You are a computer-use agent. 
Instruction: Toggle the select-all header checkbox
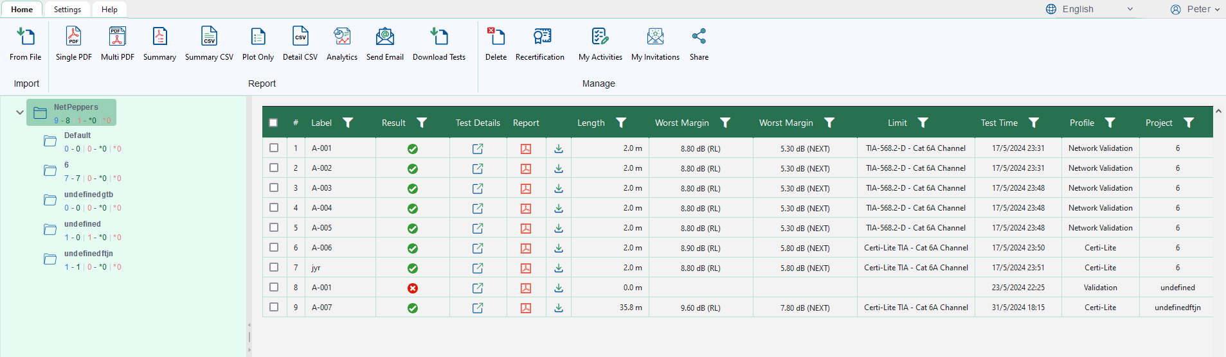pyautogui.click(x=273, y=123)
